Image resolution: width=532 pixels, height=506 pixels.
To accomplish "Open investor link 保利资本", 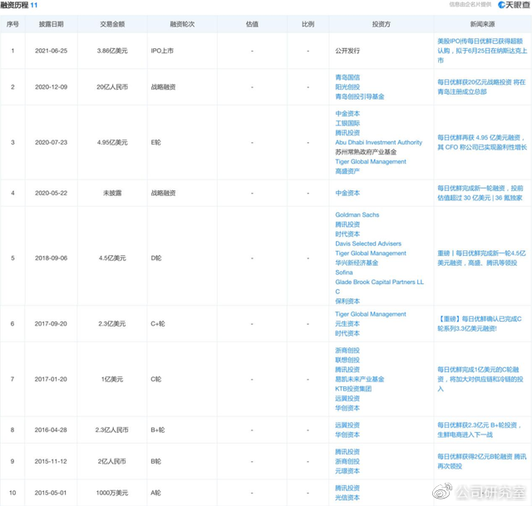I will 347,301.
